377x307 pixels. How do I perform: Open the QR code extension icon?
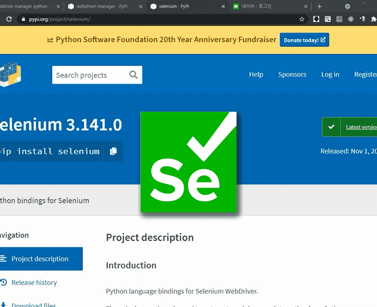click(x=328, y=19)
